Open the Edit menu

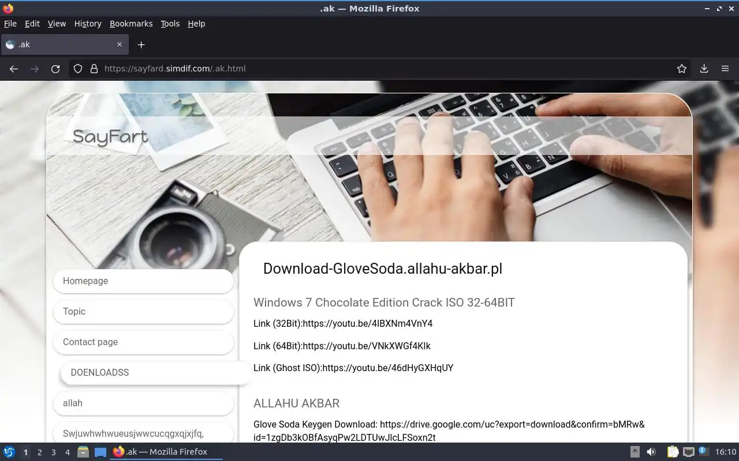32,24
